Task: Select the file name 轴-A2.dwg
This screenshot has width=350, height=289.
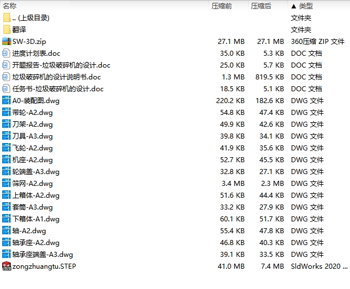Action: tap(29, 231)
